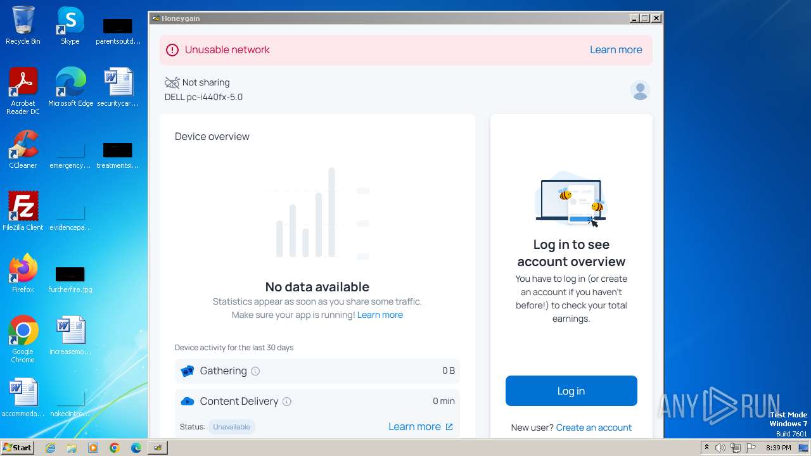811x456 pixels.
Task: Open Windows Media Player taskbar icon
Action: (93, 448)
